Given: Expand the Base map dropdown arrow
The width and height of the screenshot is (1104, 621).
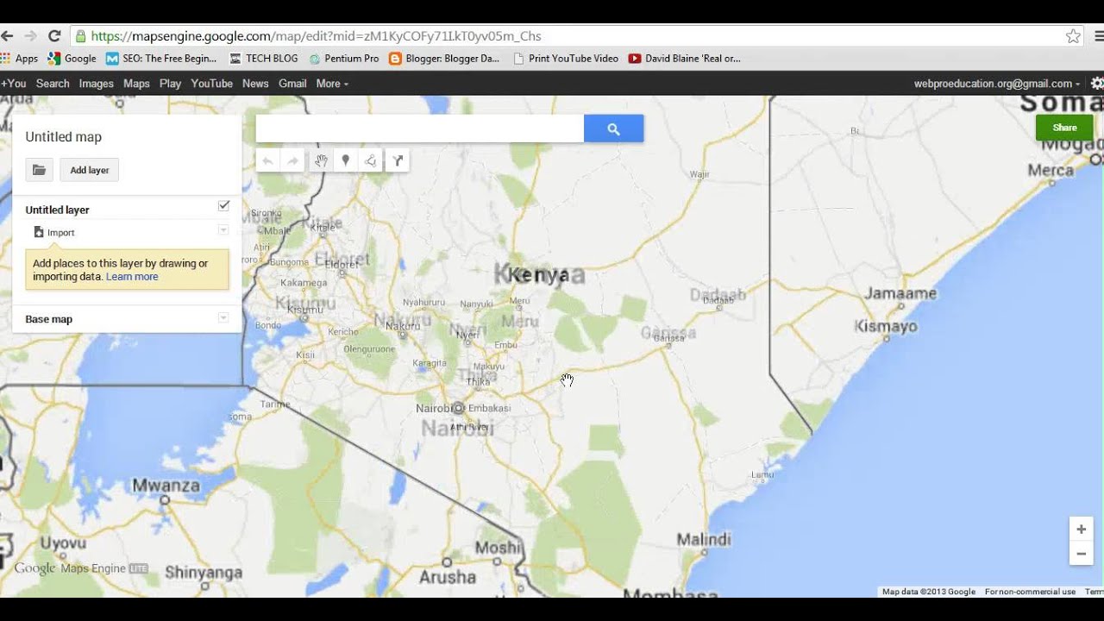Looking at the screenshot, I should [223, 317].
